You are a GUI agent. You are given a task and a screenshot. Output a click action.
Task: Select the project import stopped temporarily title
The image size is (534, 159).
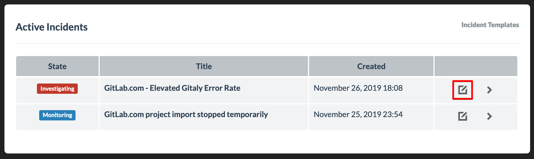coord(186,115)
